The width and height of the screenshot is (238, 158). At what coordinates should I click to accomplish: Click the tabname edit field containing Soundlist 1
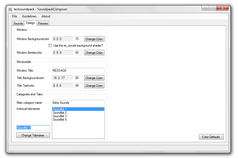(33, 128)
